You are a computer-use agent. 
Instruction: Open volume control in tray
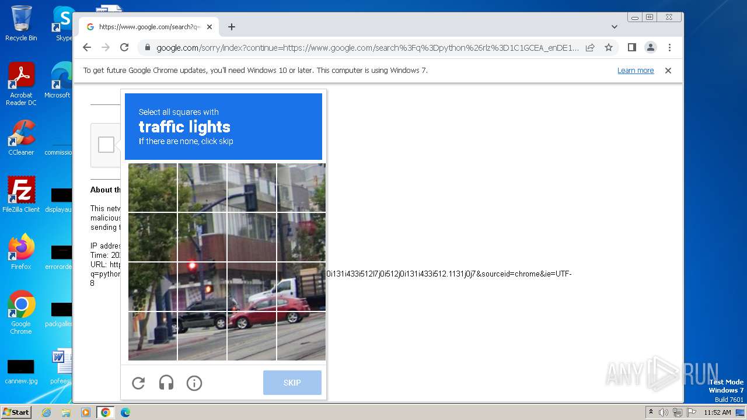(664, 412)
